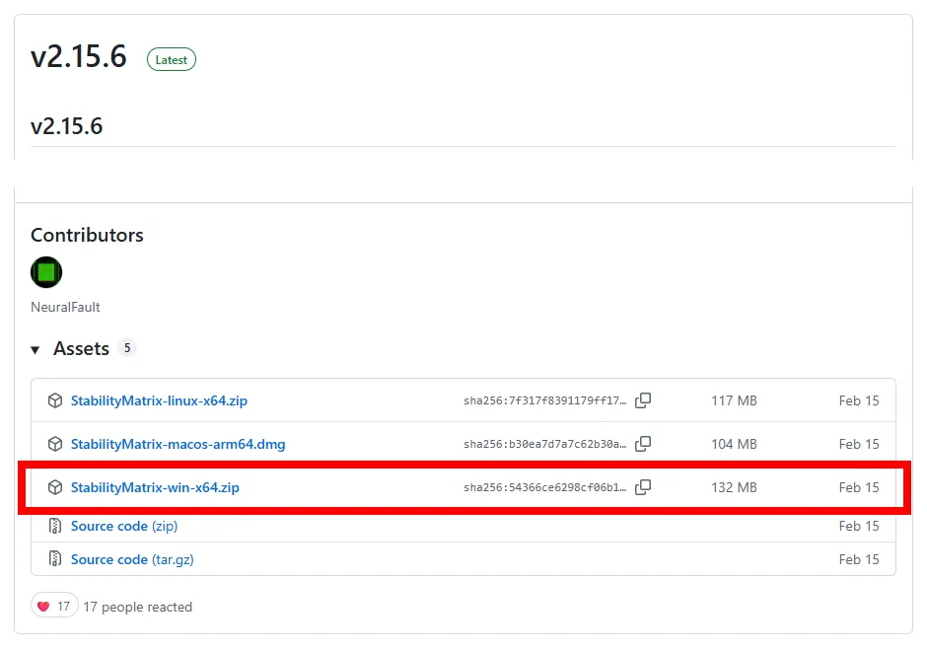Download Source code (zip)
Viewport: 927px width, 651px height.
point(124,526)
